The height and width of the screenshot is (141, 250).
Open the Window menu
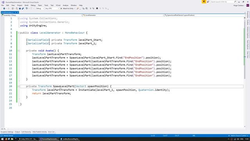(74, 5)
